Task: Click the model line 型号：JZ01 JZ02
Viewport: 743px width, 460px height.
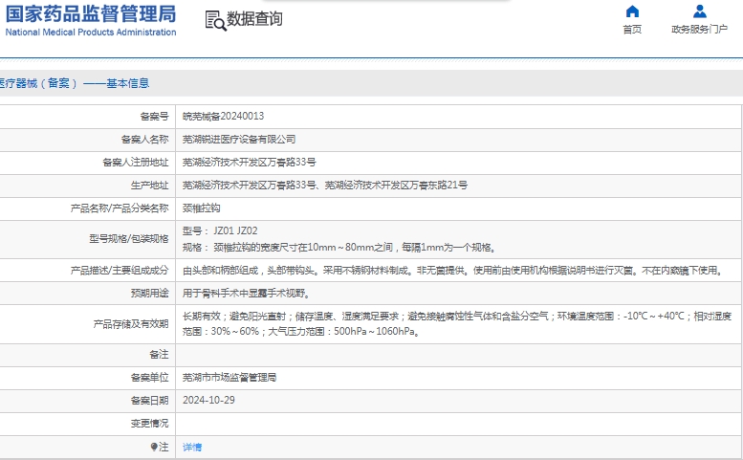Action: pyautogui.click(x=220, y=230)
